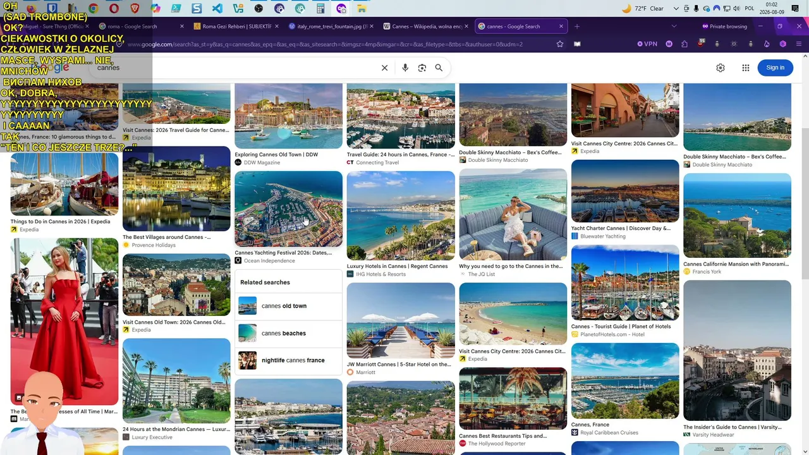Select related search cannes beaches
The image size is (809, 455).
(288, 333)
